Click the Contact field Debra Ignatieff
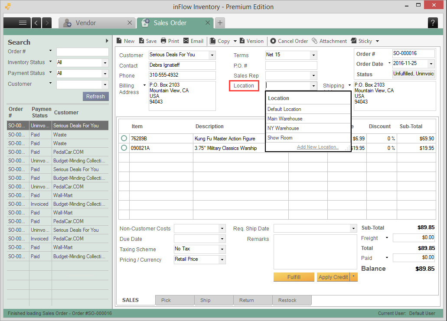Viewport: 447px width, 321px height. pyautogui.click(x=182, y=65)
